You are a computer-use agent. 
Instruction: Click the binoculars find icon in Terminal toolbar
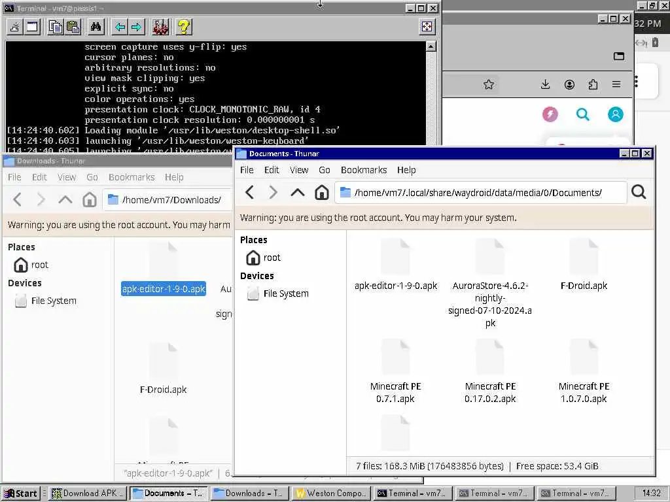pyautogui.click(x=96, y=27)
